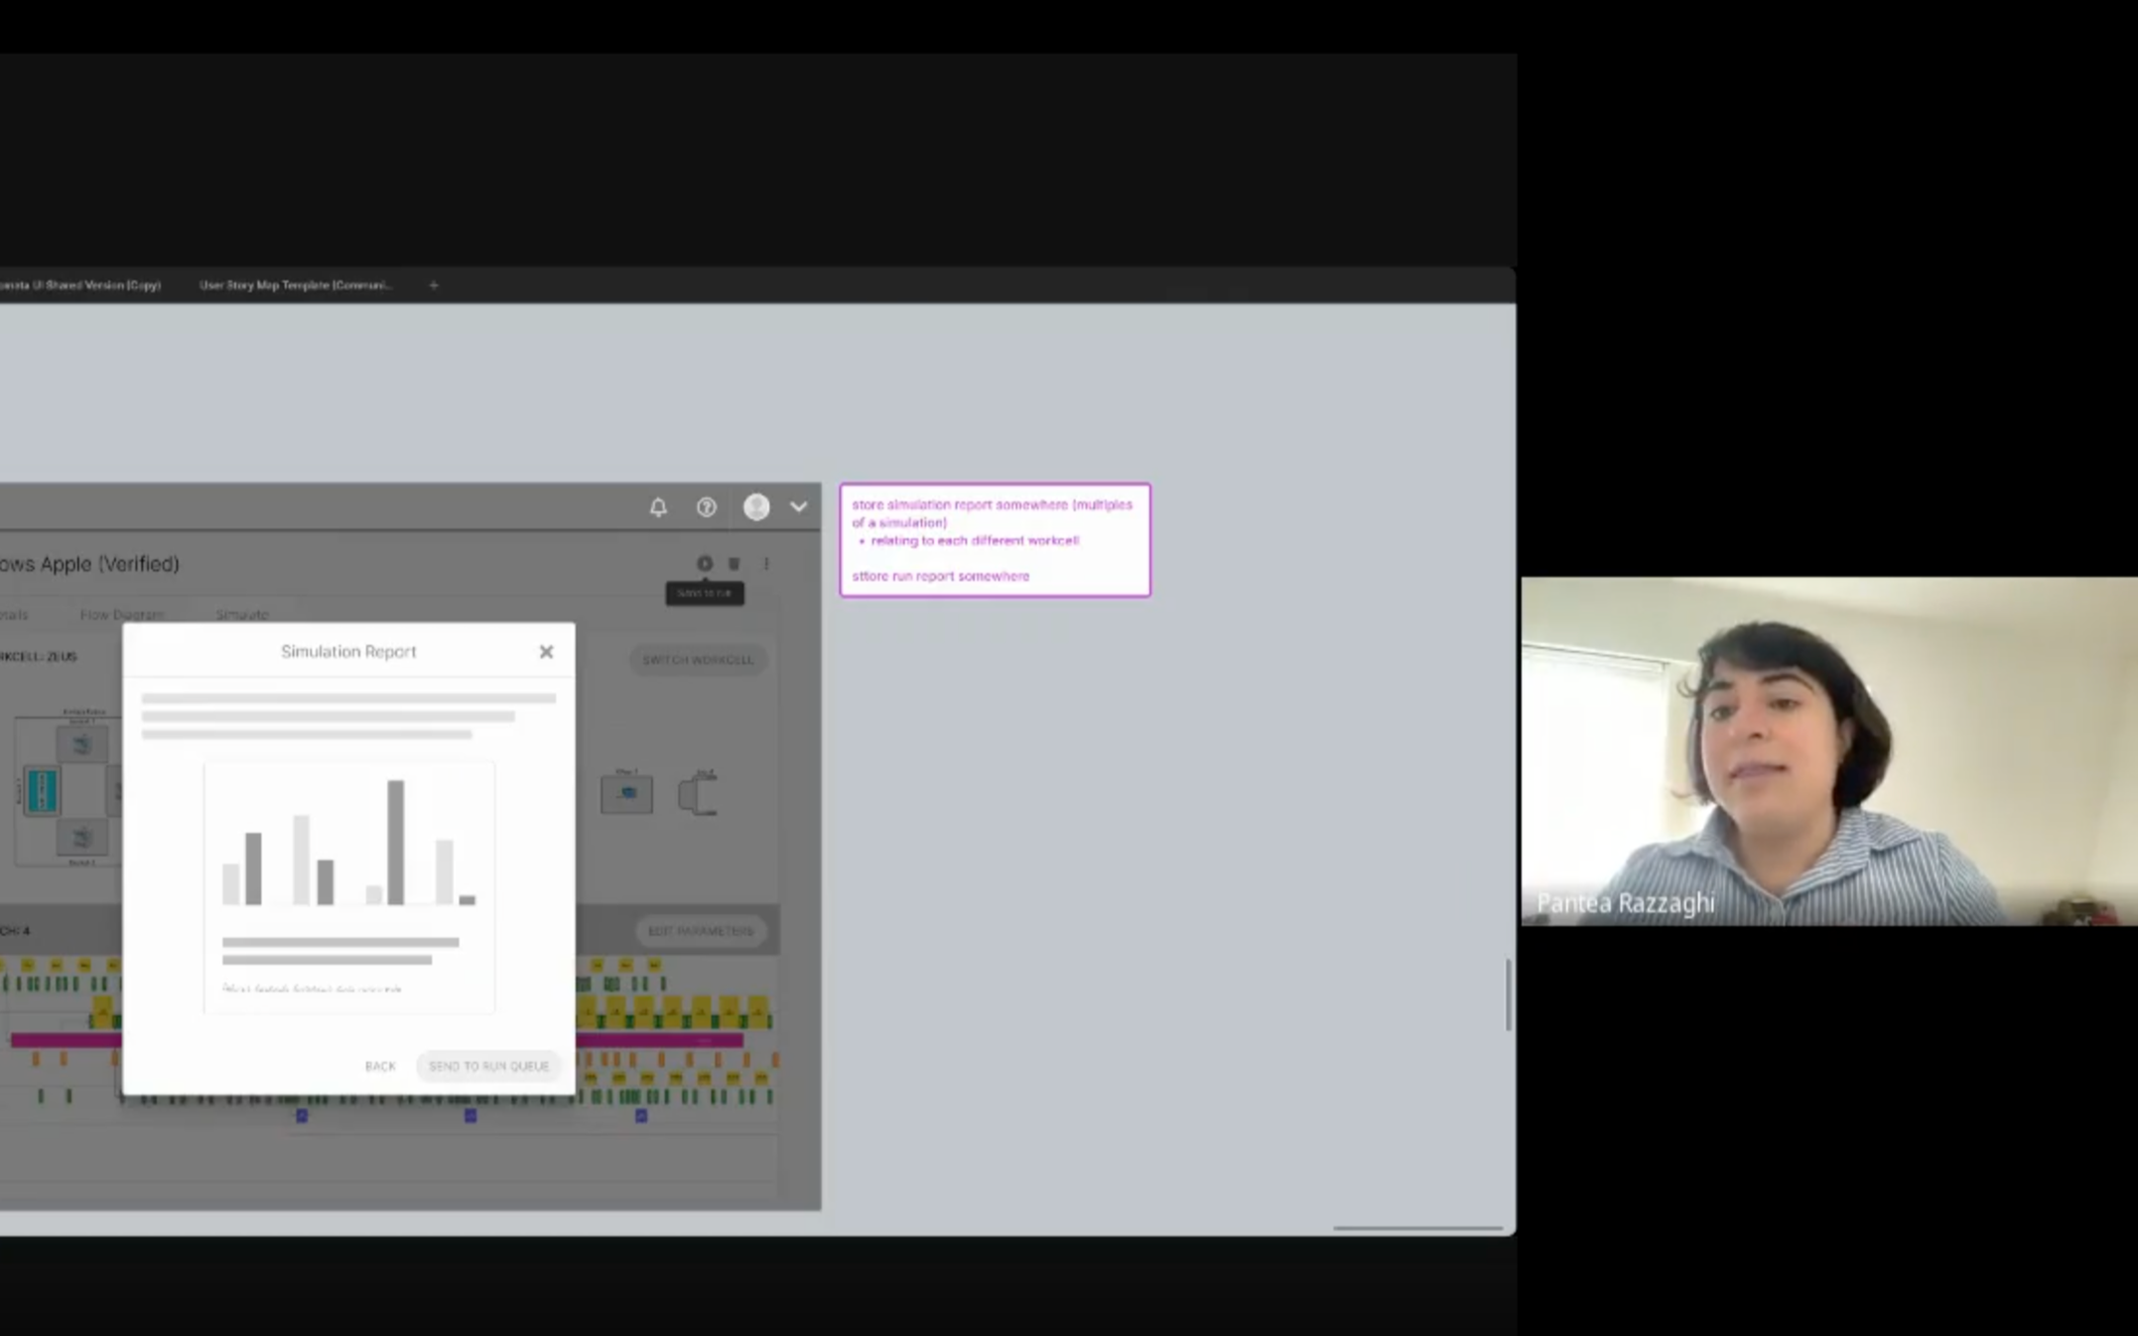Add a new tab with plus icon

tap(434, 286)
